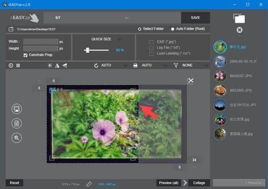Screen dimensions: 268x189
Task: Click the ruler icon in bottom bar
Action: point(88,183)
